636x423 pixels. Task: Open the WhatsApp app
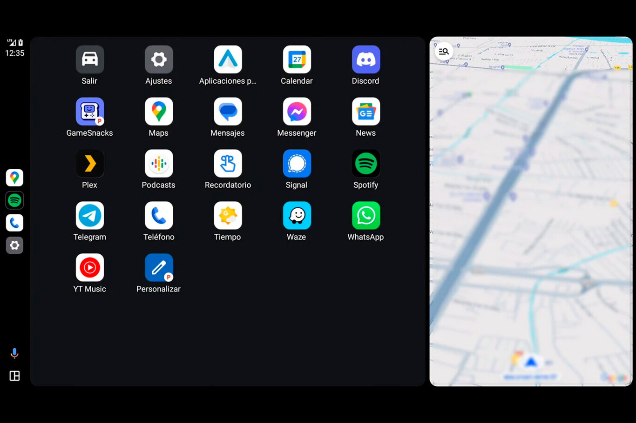click(x=366, y=216)
